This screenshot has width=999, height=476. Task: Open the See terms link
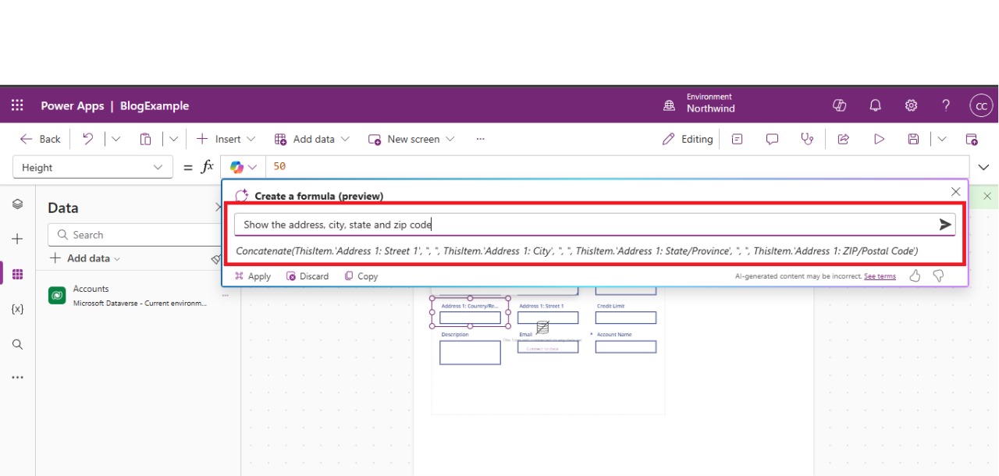click(x=880, y=276)
